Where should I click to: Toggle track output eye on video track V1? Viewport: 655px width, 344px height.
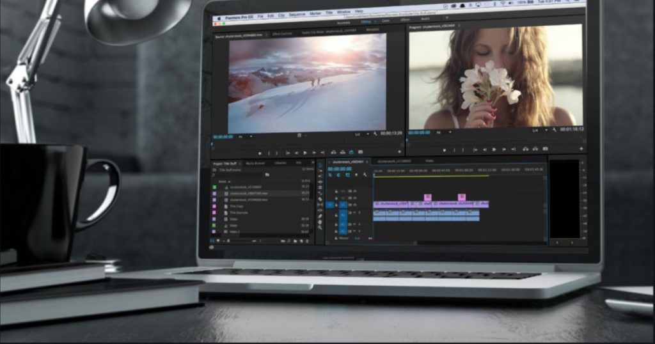click(356, 205)
